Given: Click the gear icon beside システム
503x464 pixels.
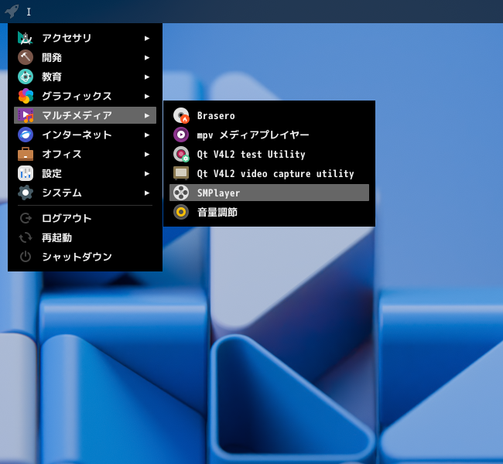Looking at the screenshot, I should coord(26,193).
